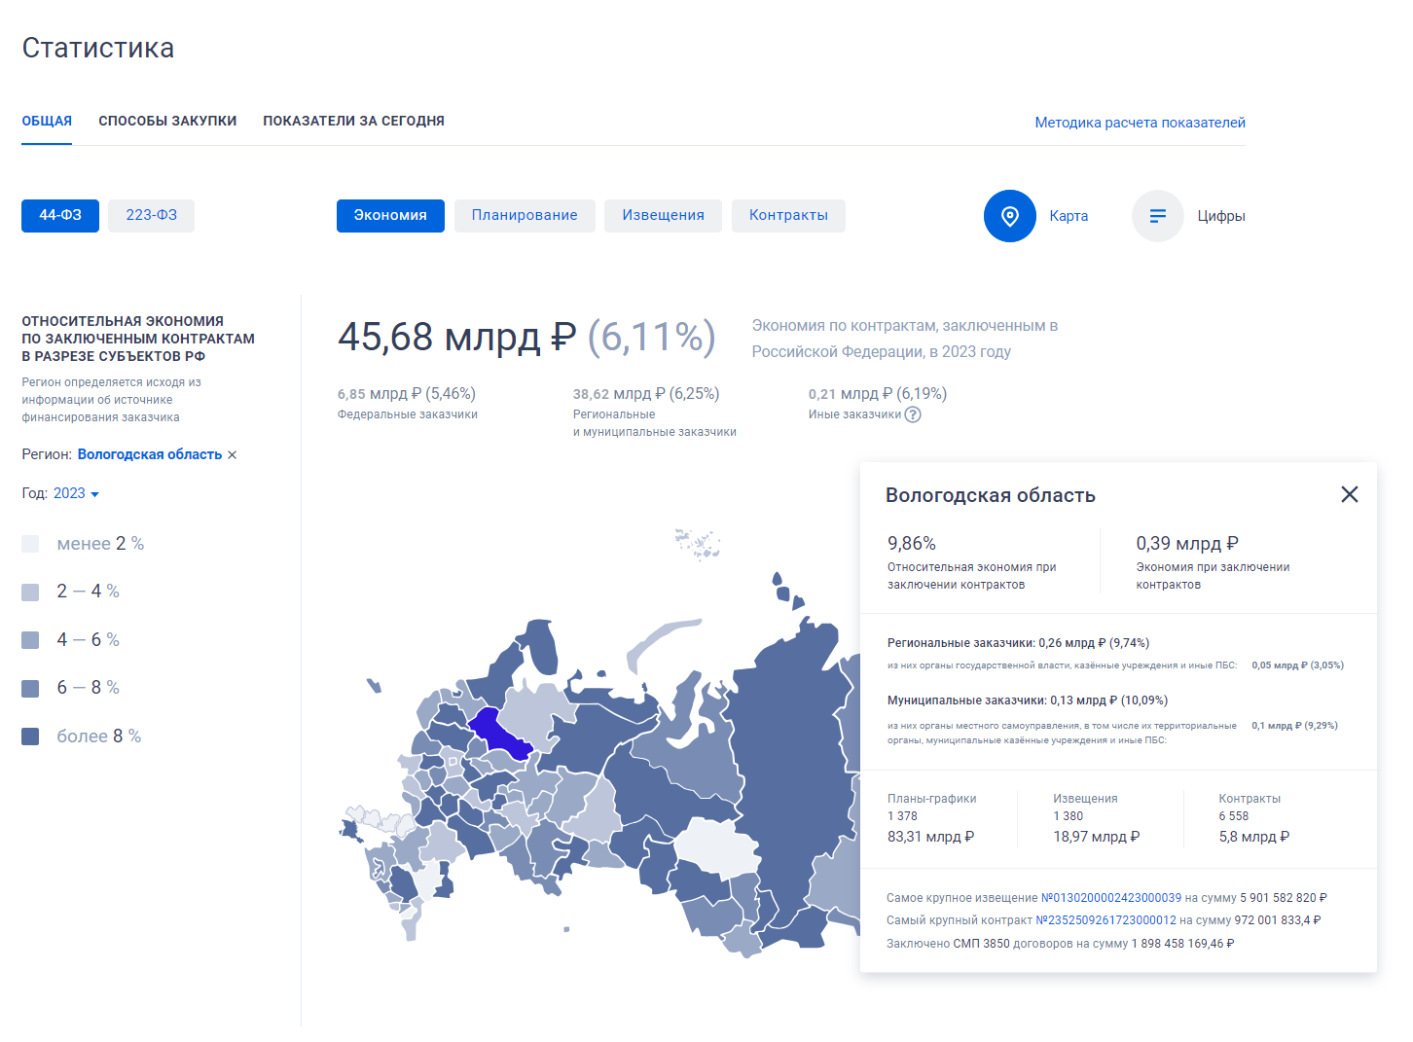Screen dimensions: 1413x1042
Task: Clear the selected region Вологодская область
Action: (232, 455)
